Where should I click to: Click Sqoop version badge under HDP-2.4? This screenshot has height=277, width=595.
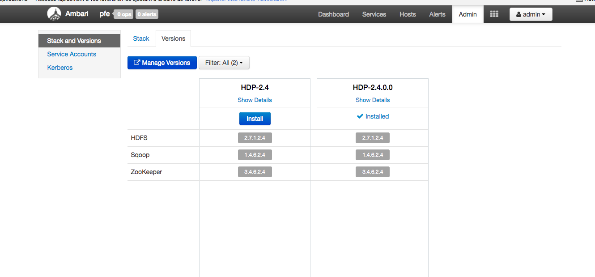point(255,155)
